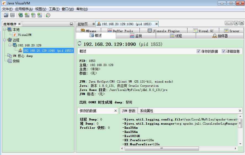Screen dimensions: 245x155
Task: Click the VisualVM icon in the title bar
Action: (4, 3)
